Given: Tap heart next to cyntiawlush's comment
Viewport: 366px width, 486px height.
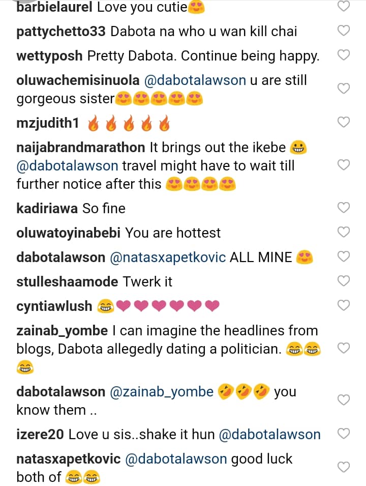Looking at the screenshot, I should coord(344,305).
